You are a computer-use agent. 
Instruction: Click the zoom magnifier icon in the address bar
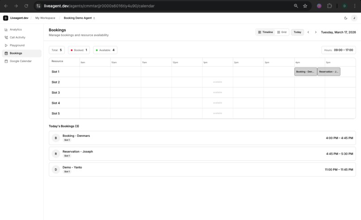click(296, 6)
